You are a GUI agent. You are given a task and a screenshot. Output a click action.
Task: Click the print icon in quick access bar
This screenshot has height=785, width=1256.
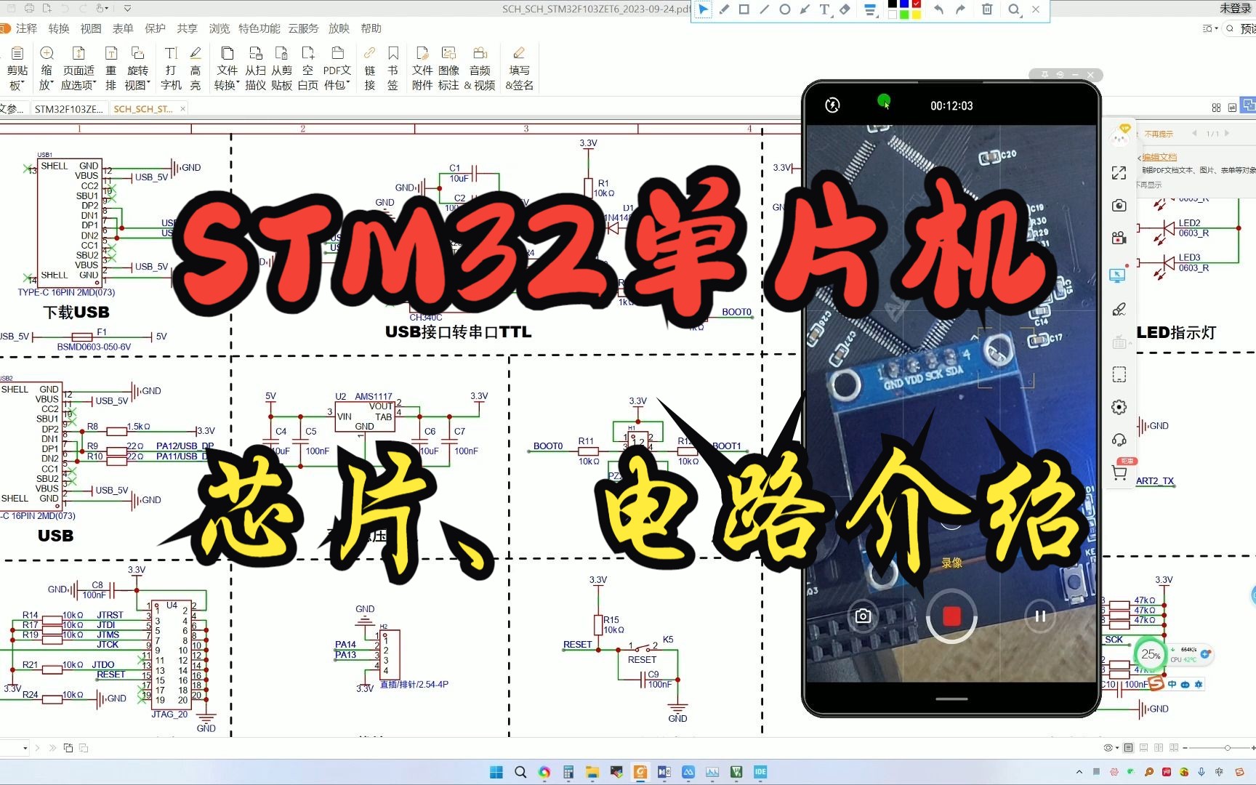29,9
